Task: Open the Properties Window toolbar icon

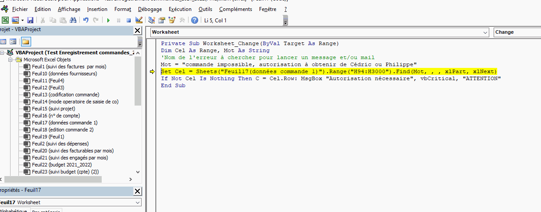Action: click(x=162, y=20)
